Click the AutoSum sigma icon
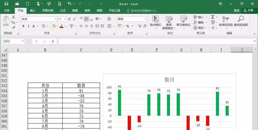The width and height of the screenshot is (258, 130). point(213,17)
